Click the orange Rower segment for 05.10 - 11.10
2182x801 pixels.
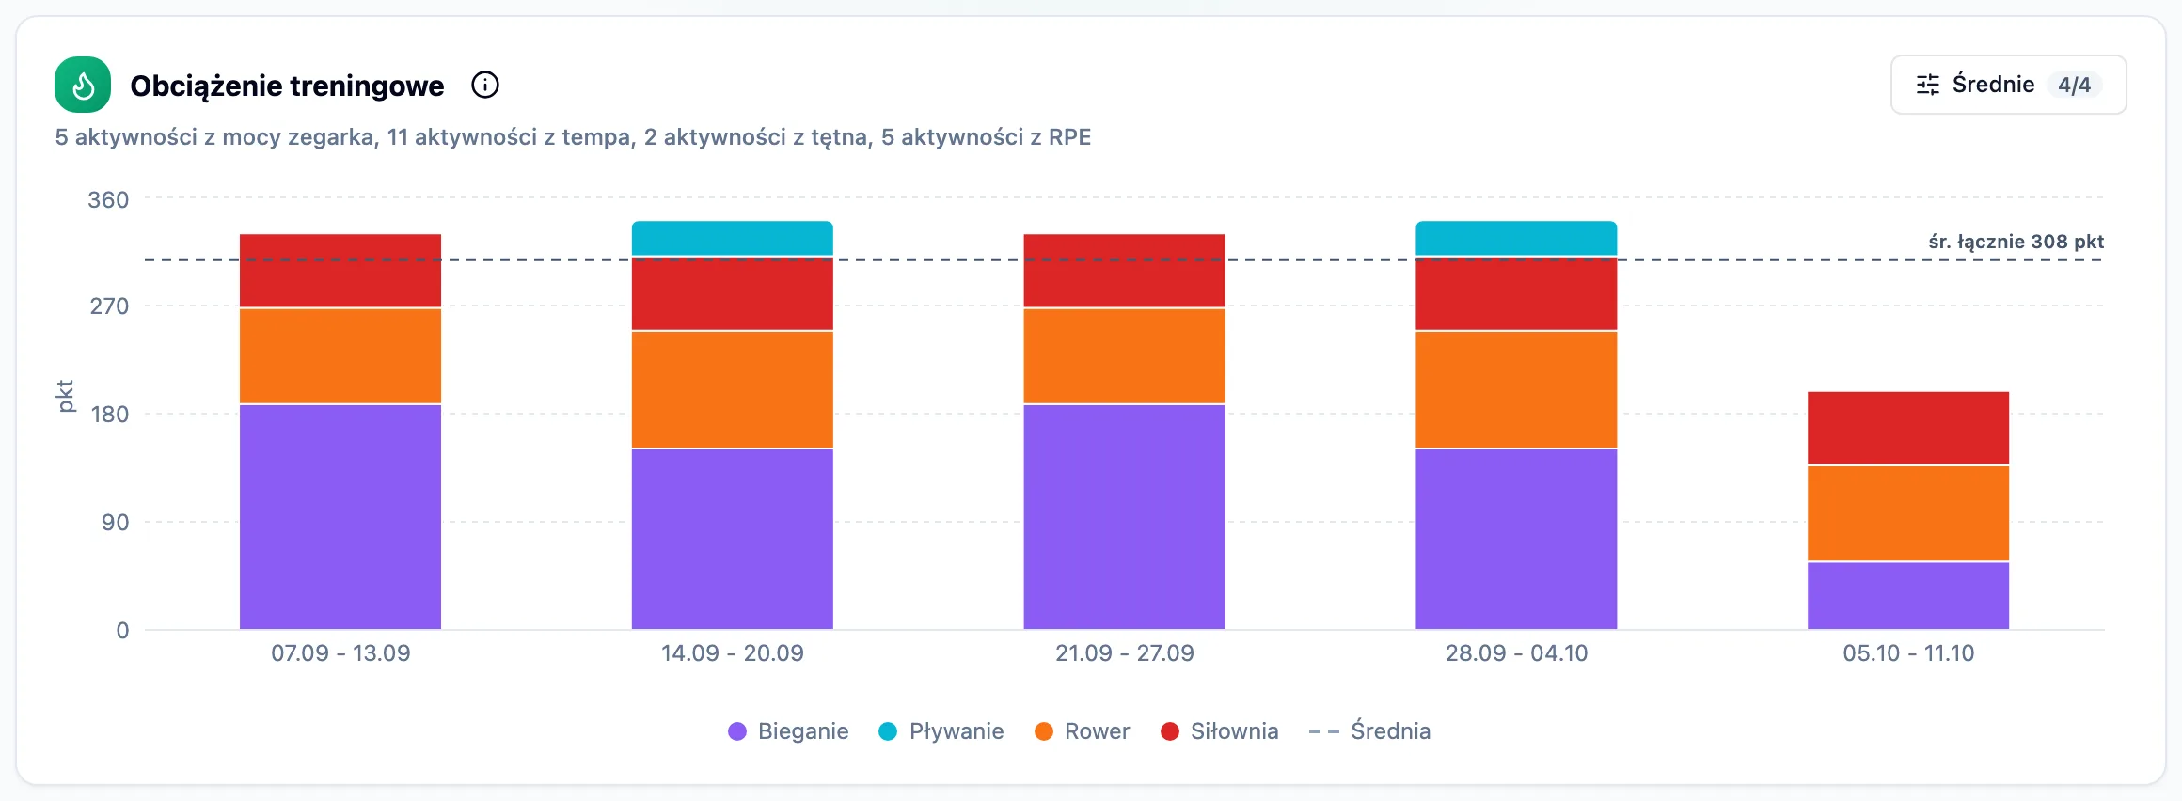(1908, 513)
